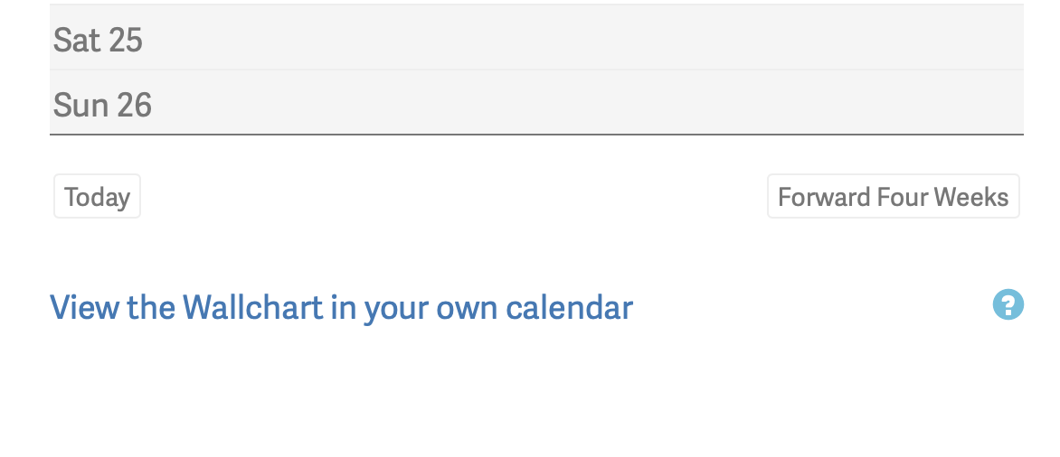
Task: Jump to the current date with Today
Action: 97,197
